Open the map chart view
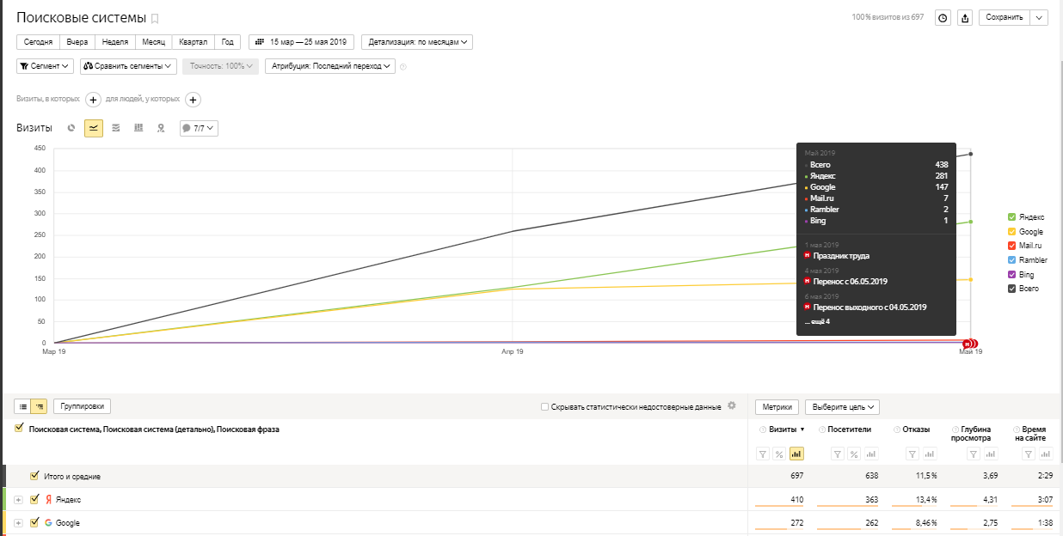The height and width of the screenshot is (536, 1063). click(x=161, y=128)
